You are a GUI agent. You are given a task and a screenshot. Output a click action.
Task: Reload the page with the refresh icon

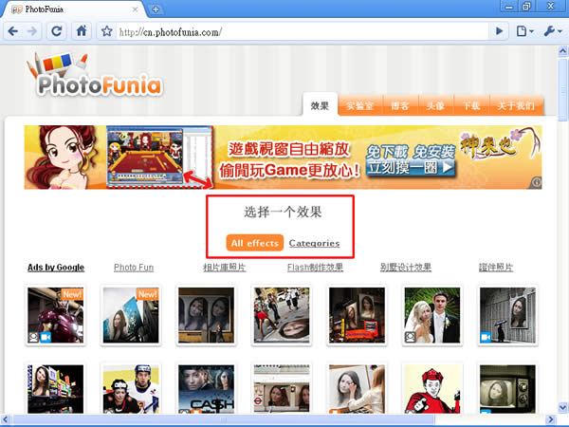tap(57, 31)
